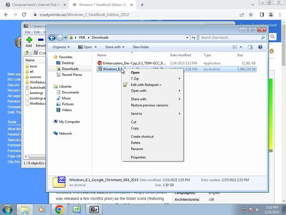Open the Organize dropdown menu
Screen dimensions: 286x215
pyautogui.click(x=61, y=47)
